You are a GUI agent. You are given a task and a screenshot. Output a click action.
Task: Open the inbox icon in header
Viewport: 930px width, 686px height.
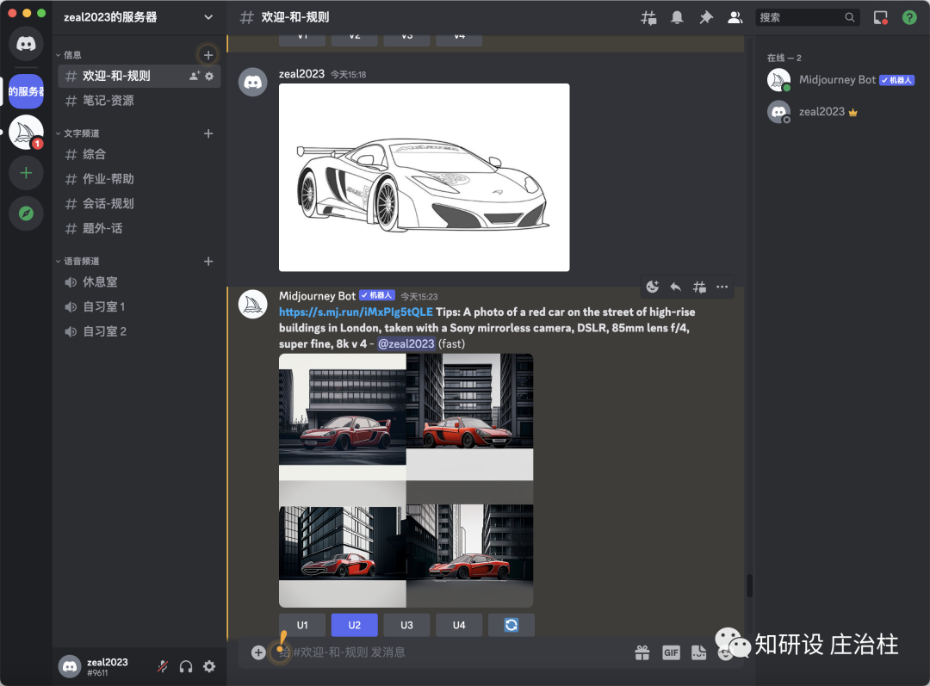tap(881, 18)
